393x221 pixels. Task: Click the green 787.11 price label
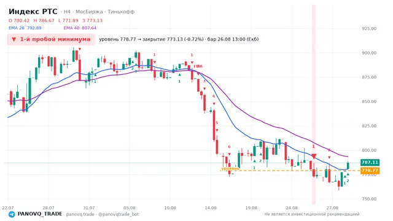click(x=370, y=162)
